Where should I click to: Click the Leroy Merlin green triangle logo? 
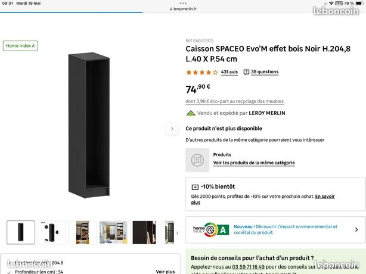coord(191,113)
